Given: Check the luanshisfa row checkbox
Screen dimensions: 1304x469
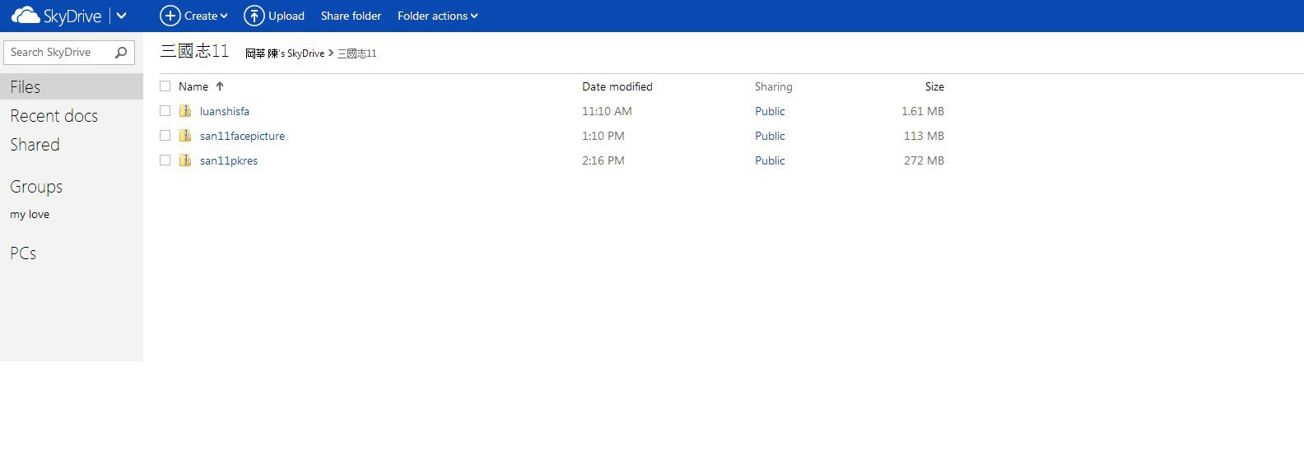Looking at the screenshot, I should [x=165, y=111].
